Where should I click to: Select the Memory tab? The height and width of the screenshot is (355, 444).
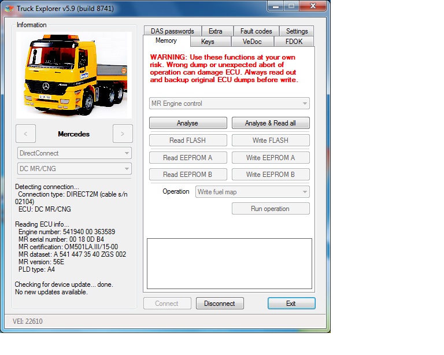click(166, 41)
